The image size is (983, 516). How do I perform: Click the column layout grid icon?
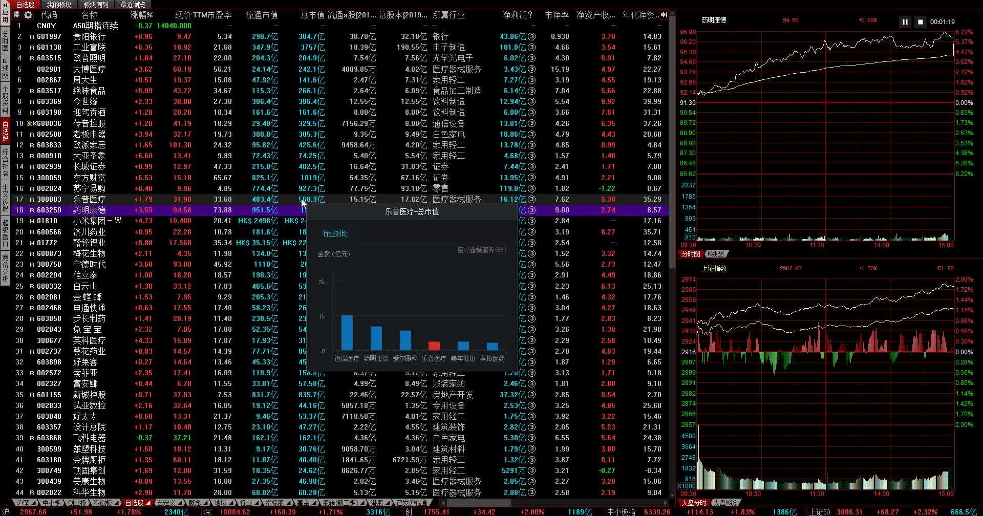pos(16,15)
